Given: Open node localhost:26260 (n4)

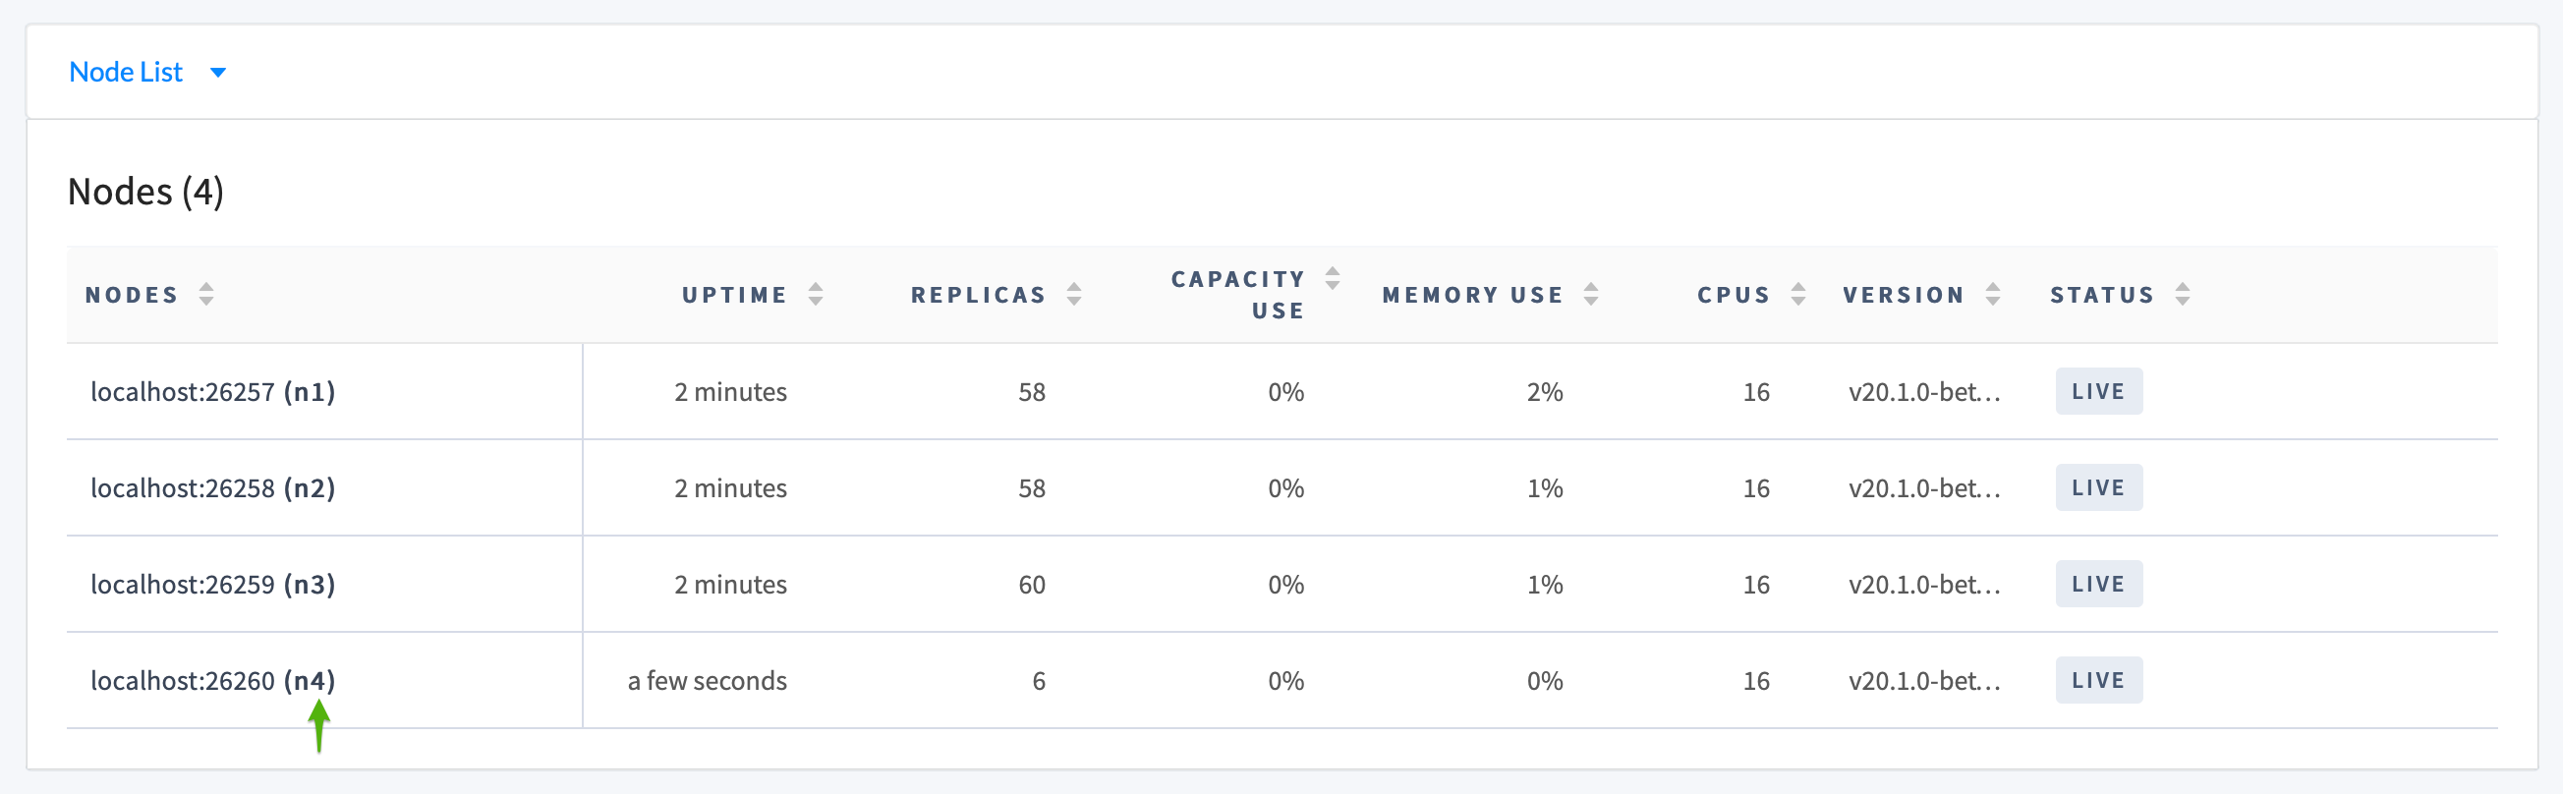Looking at the screenshot, I should click(213, 682).
